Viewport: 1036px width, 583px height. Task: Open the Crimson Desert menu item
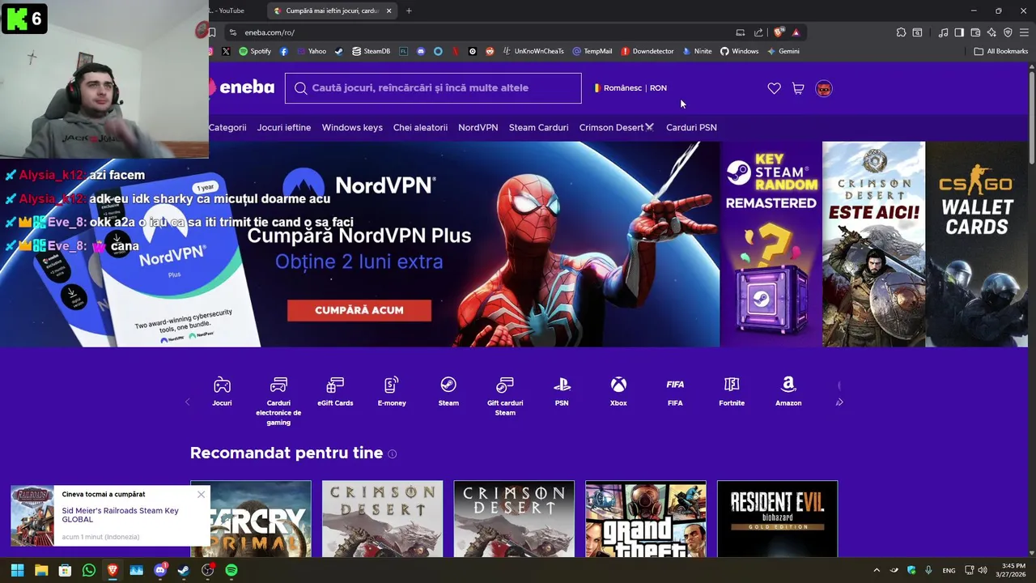click(617, 127)
